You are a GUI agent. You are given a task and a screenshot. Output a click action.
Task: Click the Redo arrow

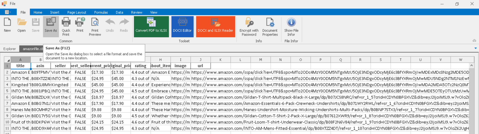point(124,25)
